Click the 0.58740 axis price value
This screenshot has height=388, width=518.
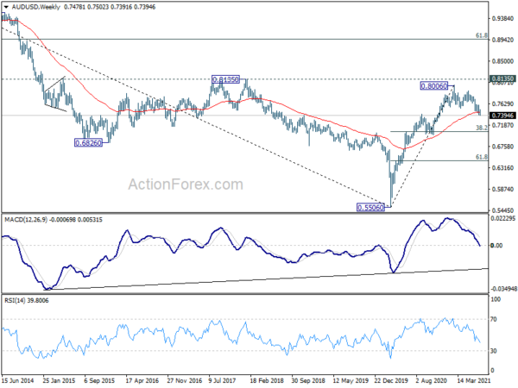tap(503, 190)
